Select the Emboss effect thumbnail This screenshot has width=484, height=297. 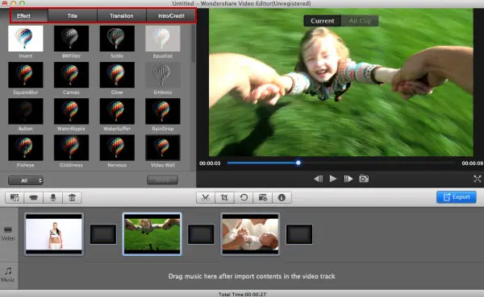point(163,75)
